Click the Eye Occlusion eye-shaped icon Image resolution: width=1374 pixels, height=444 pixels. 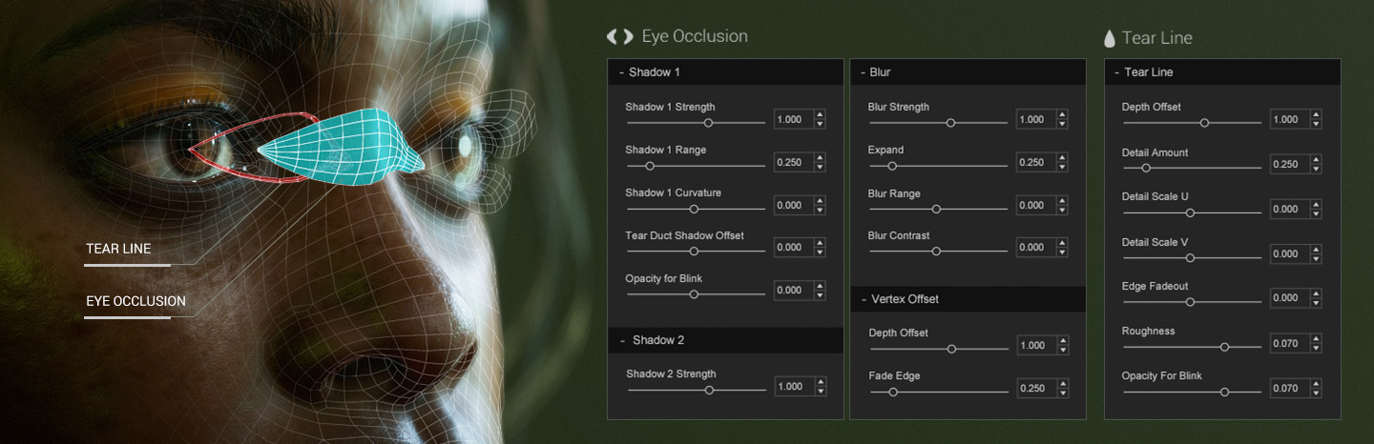click(619, 37)
